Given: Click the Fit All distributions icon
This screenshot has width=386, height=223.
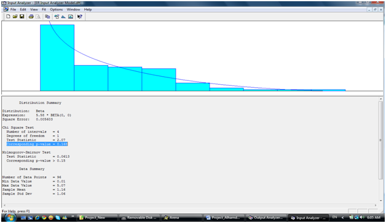Looking at the screenshot, I should click(63, 17).
